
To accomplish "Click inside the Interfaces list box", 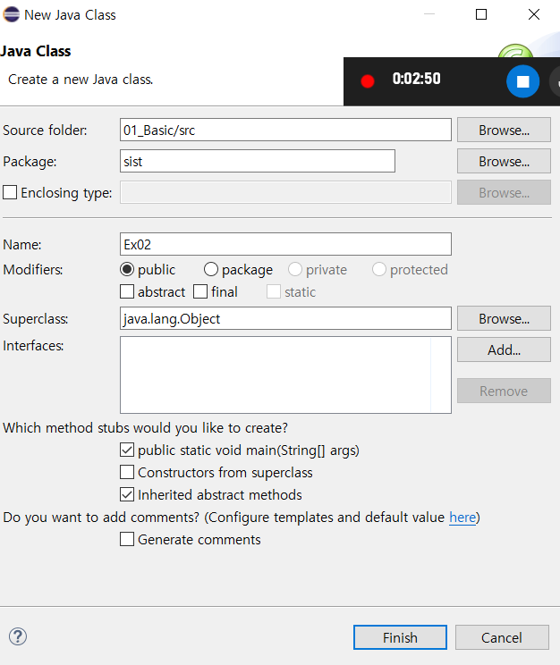I will pyautogui.click(x=285, y=375).
